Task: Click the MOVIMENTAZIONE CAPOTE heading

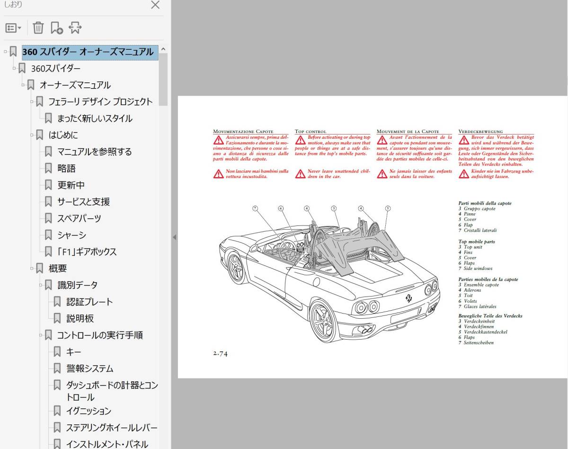Action: click(243, 132)
